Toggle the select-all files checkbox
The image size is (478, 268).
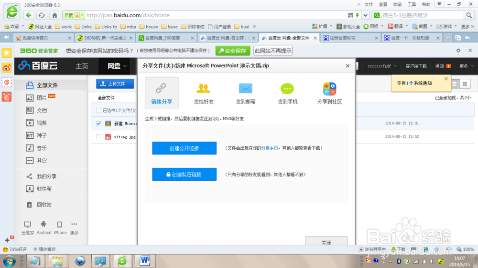click(x=98, y=111)
